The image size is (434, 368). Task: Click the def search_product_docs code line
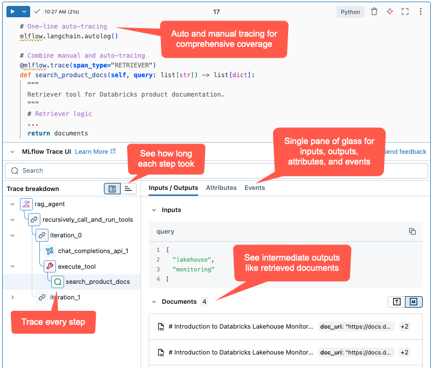(x=137, y=75)
